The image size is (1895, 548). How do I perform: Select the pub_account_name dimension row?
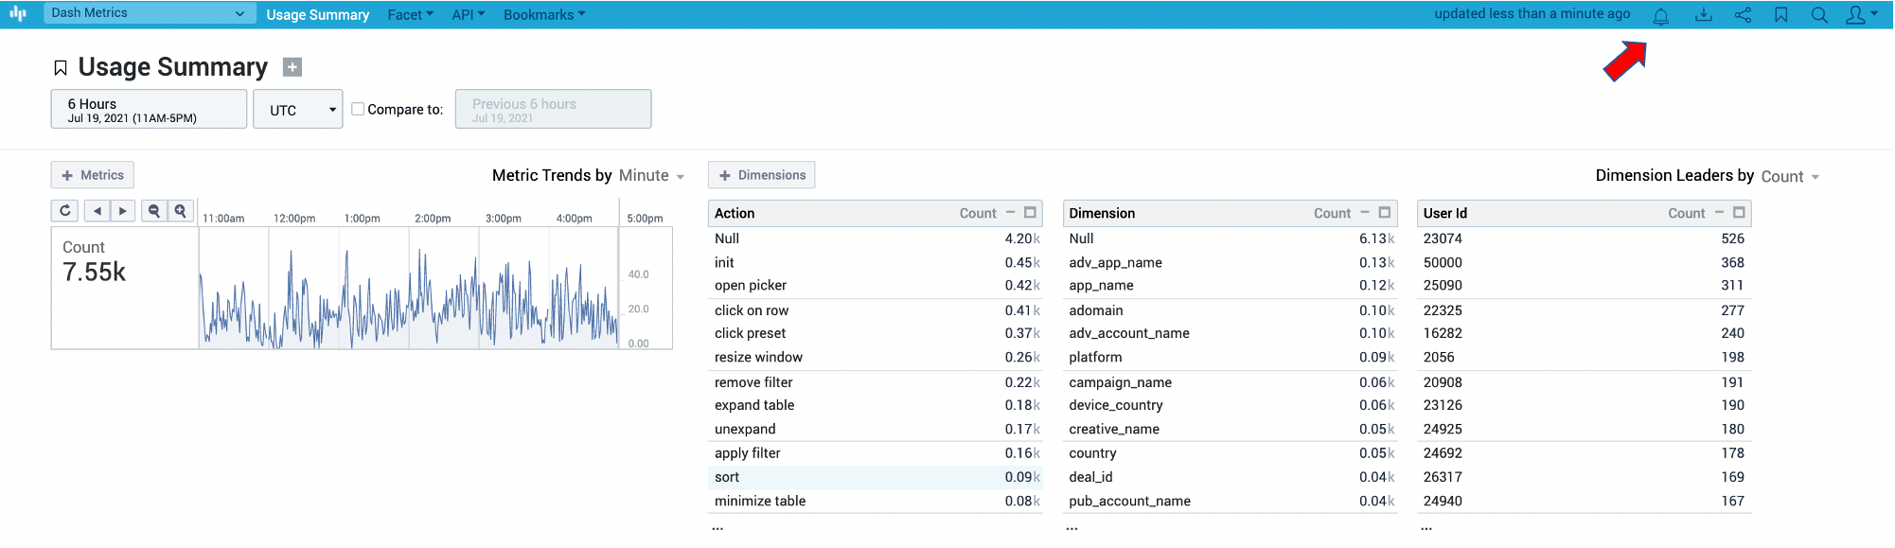click(x=1230, y=502)
